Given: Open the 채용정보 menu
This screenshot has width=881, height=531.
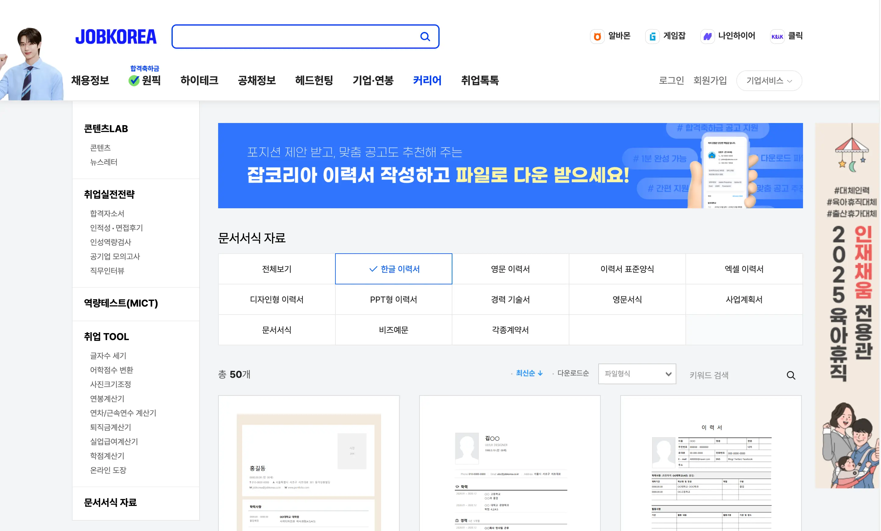Looking at the screenshot, I should coord(90,80).
